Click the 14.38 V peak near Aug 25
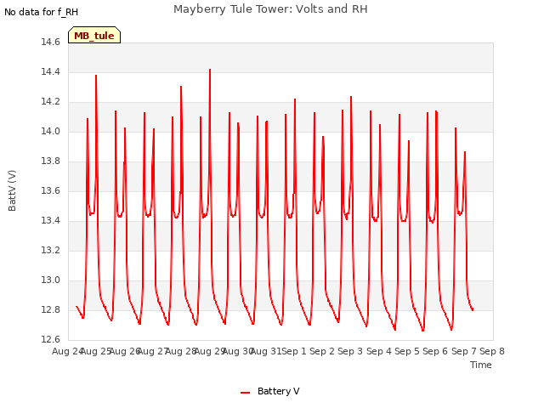Screen dimensions: 544x408 pyautogui.click(x=96, y=76)
